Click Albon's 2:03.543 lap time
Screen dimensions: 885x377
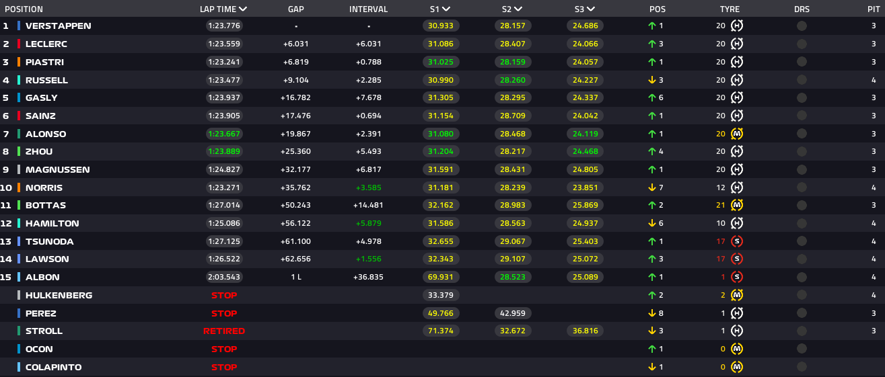pyautogui.click(x=224, y=277)
